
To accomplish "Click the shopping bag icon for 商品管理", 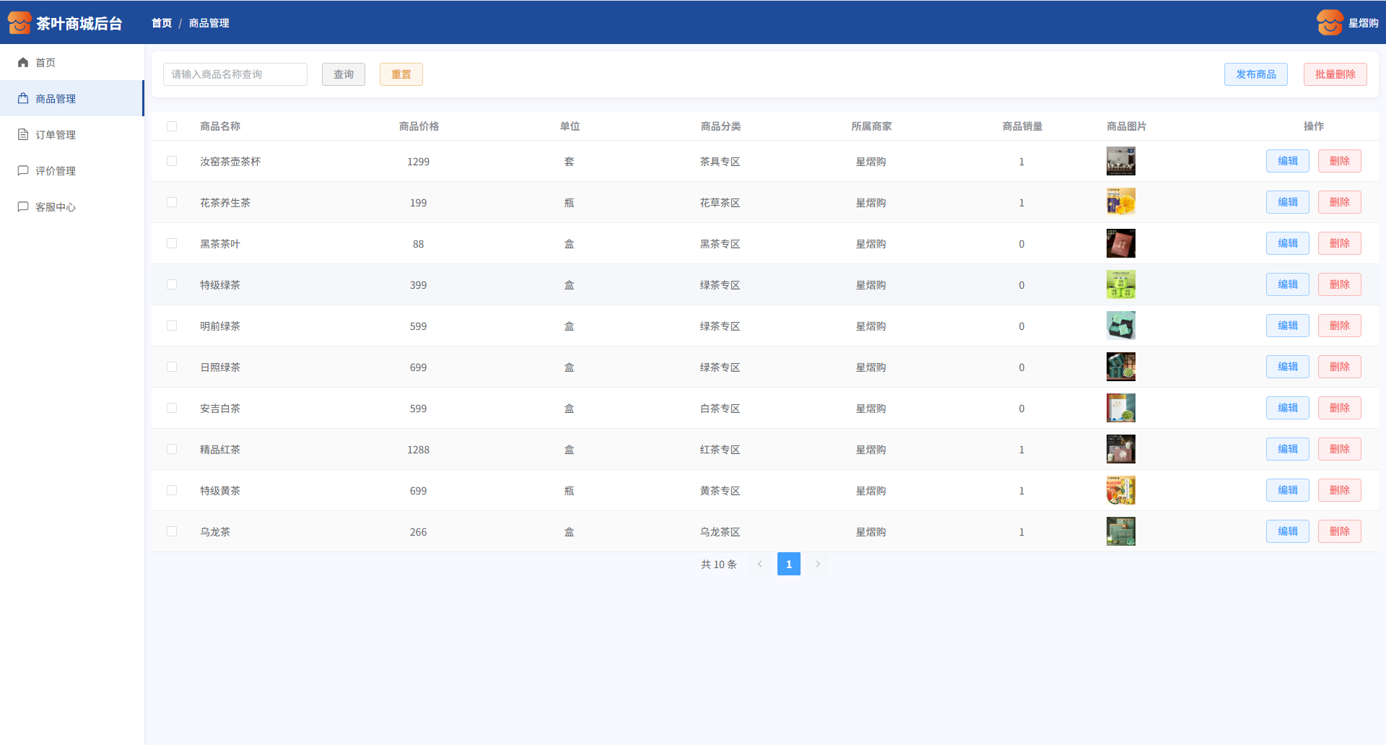I will click(x=23, y=99).
